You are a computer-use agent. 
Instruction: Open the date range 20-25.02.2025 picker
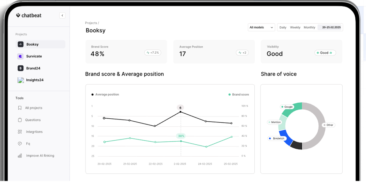(331, 27)
